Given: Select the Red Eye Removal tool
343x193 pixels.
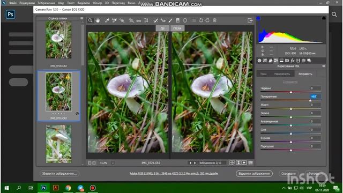Looking at the screenshot, I should tap(163, 20).
